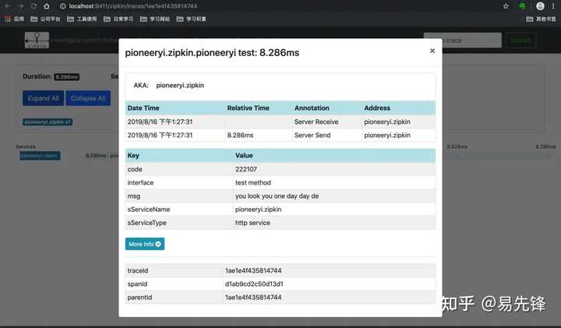Click the Zipkin logo in the header
Image resolution: width=561 pixels, height=328 pixels.
37,40
